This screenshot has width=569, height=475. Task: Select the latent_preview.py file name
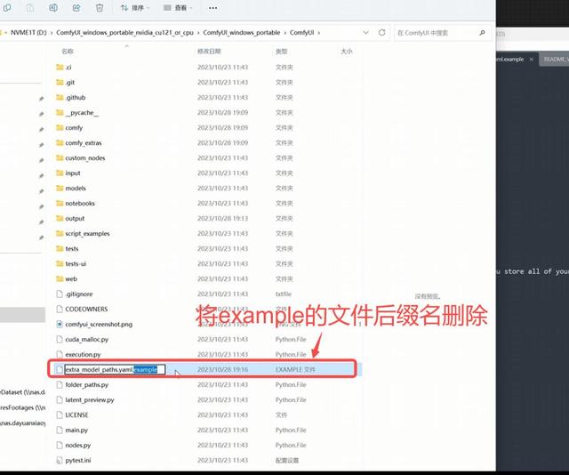(x=90, y=399)
